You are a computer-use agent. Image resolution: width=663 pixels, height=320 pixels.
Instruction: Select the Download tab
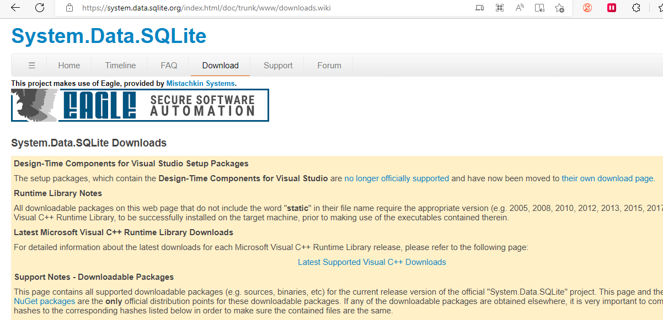pos(220,65)
